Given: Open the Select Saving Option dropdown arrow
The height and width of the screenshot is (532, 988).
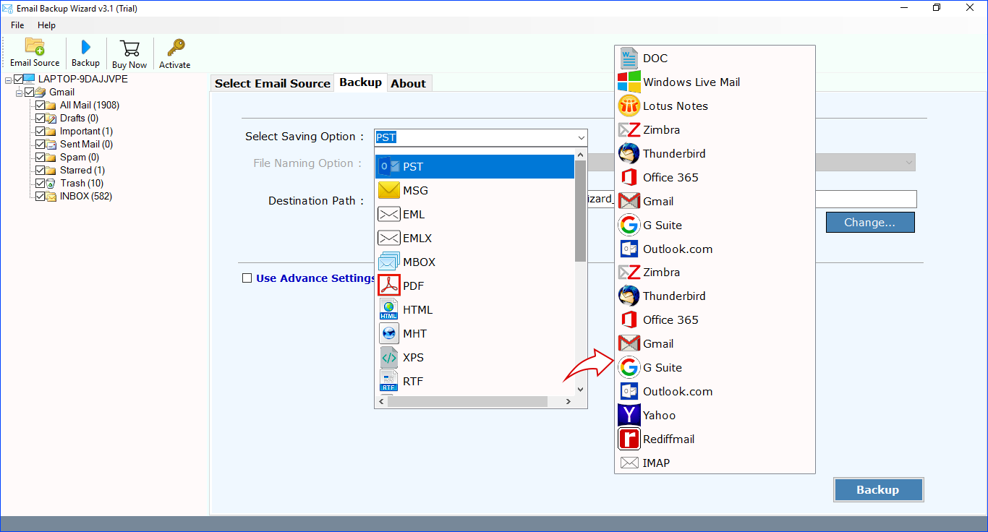Looking at the screenshot, I should pos(581,137).
